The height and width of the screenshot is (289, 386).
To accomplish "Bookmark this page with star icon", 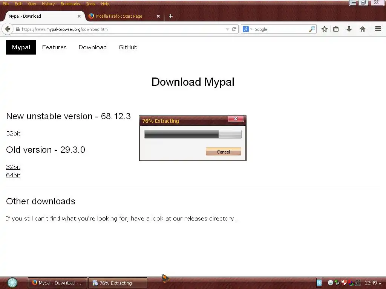I will click(x=325, y=29).
